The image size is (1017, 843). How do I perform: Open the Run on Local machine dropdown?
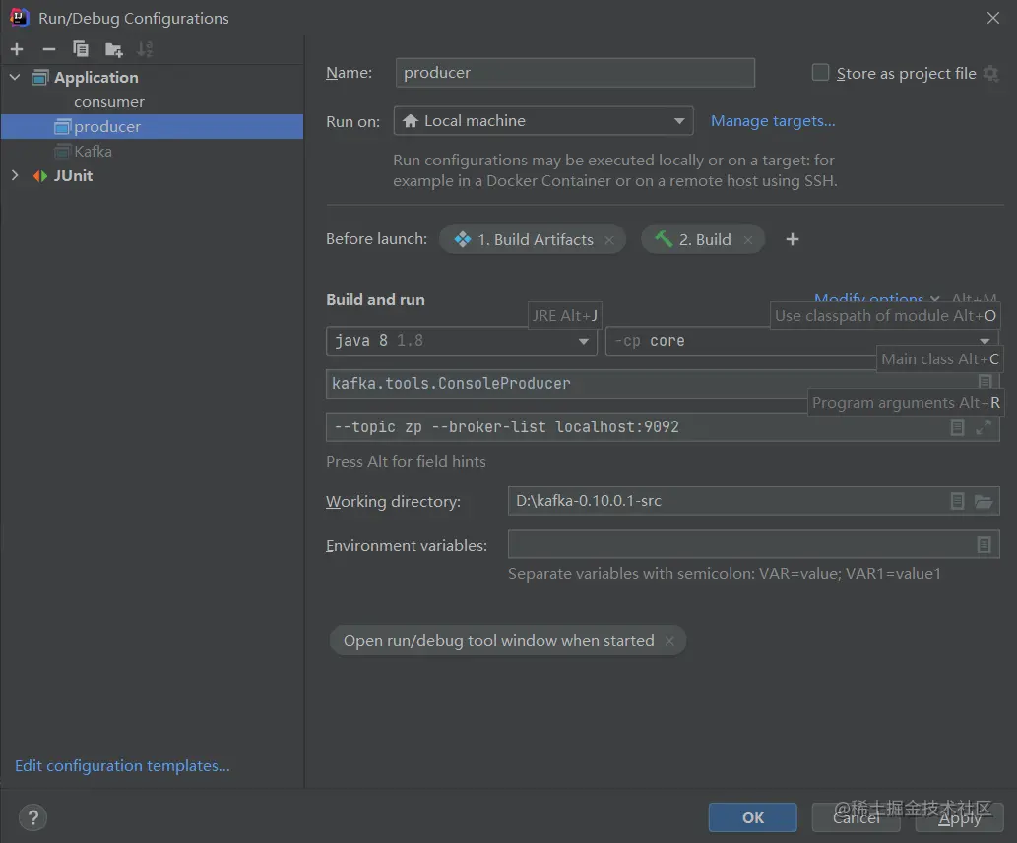pyautogui.click(x=542, y=121)
